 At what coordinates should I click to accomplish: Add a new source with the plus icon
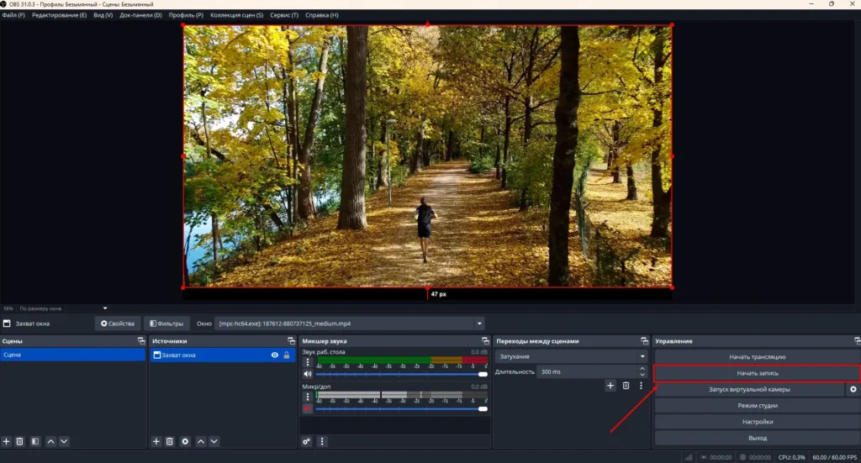(156, 441)
